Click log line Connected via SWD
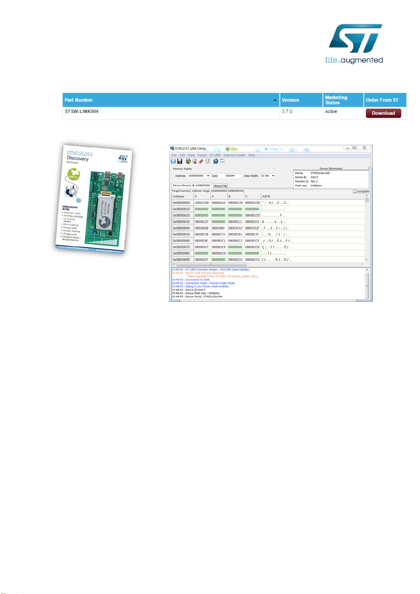420x594 pixels. click(191, 280)
